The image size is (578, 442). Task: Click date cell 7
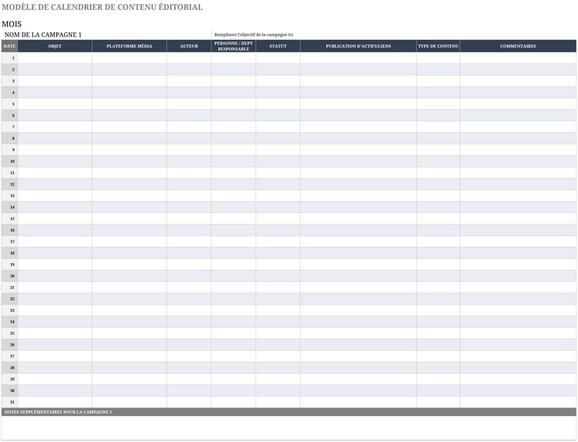[9, 127]
